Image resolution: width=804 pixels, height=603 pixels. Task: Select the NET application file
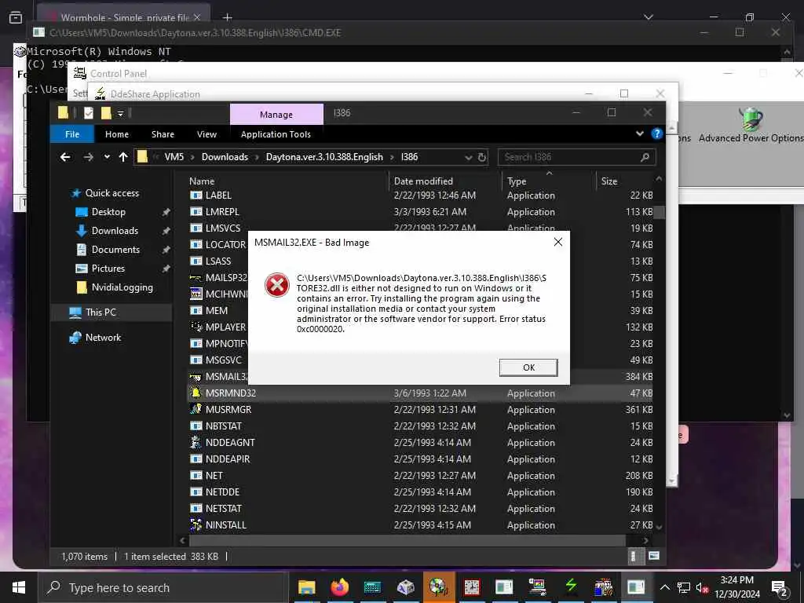tap(214, 475)
